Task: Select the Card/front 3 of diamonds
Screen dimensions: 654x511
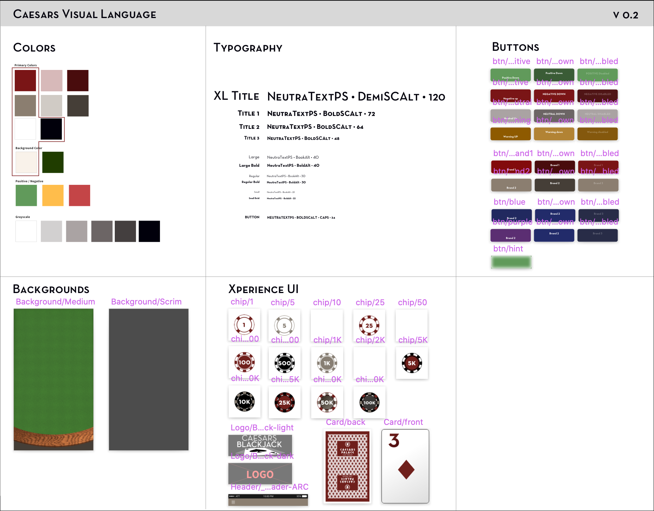Action: coord(405,466)
